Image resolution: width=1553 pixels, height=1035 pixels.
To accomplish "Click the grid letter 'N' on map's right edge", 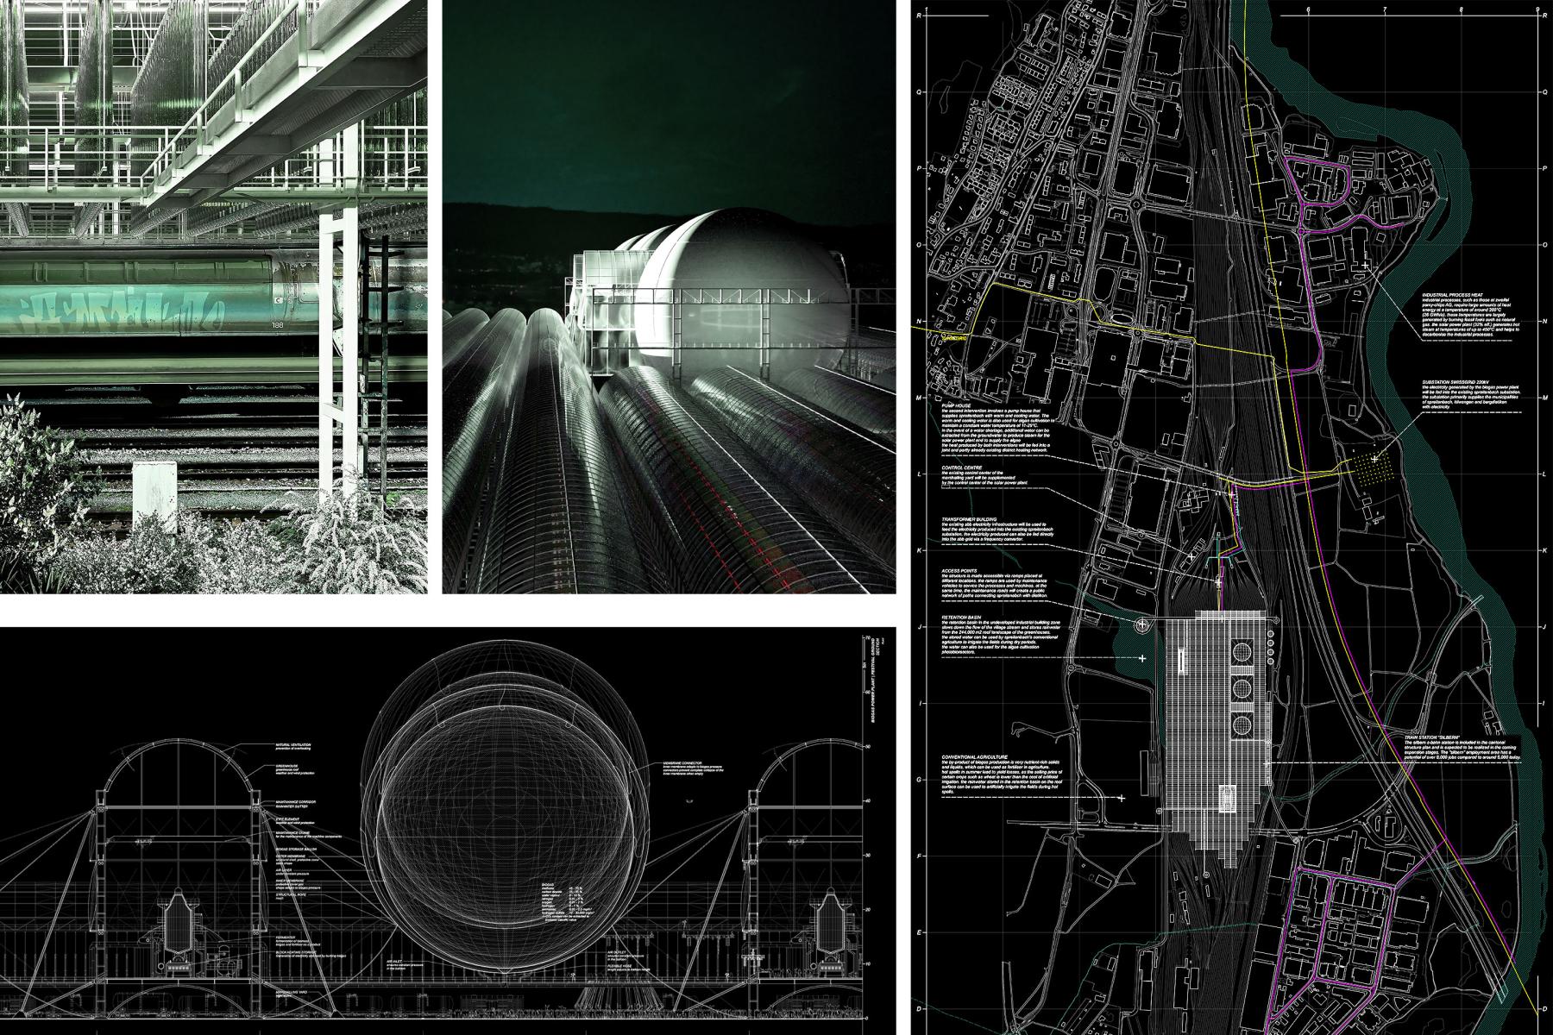I will (1544, 323).
